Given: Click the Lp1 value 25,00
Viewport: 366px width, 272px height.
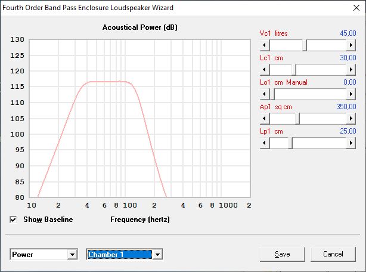Looking at the screenshot, I should coord(348,131).
